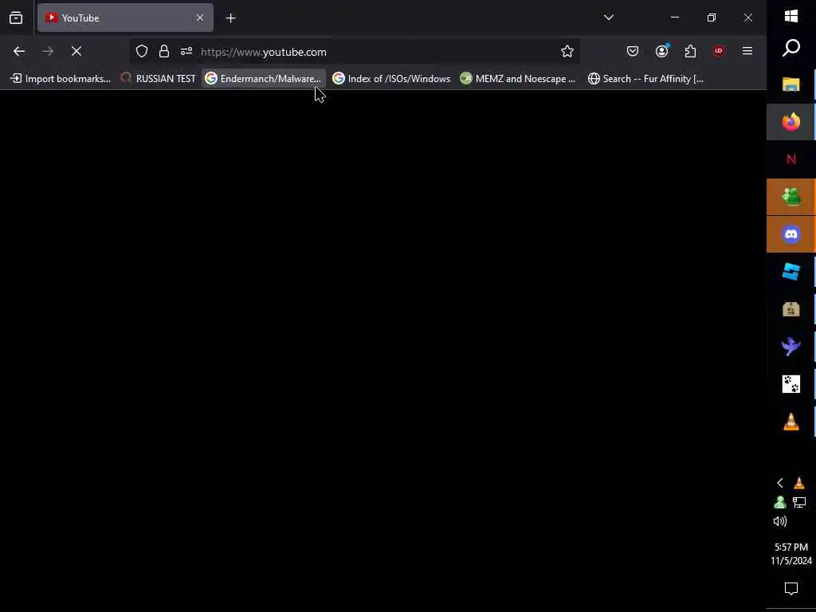This screenshot has width=816, height=612.
Task: Open uBlock Origin extension popup
Action: coord(719,51)
